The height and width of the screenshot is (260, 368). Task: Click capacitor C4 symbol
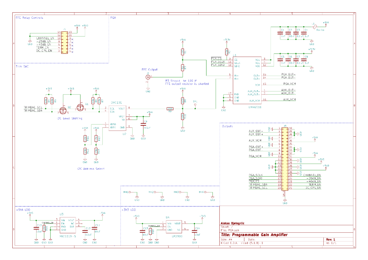coord(304,33)
